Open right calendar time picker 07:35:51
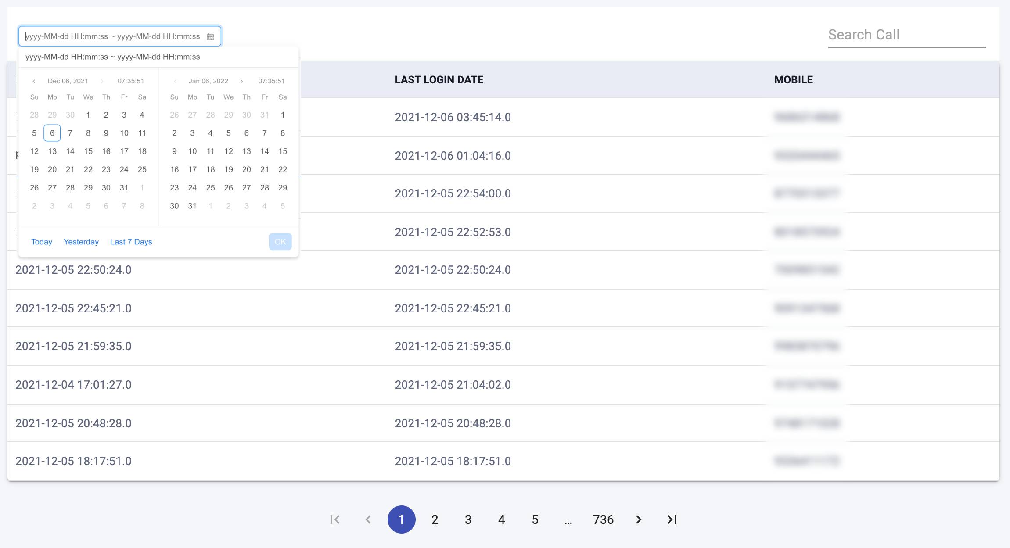Image resolution: width=1010 pixels, height=548 pixels. pyautogui.click(x=271, y=81)
